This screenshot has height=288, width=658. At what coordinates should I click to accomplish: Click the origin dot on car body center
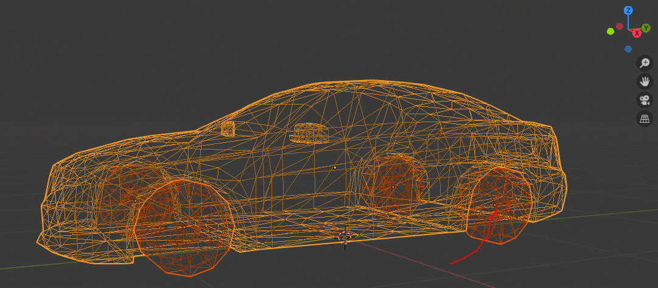pos(335,167)
